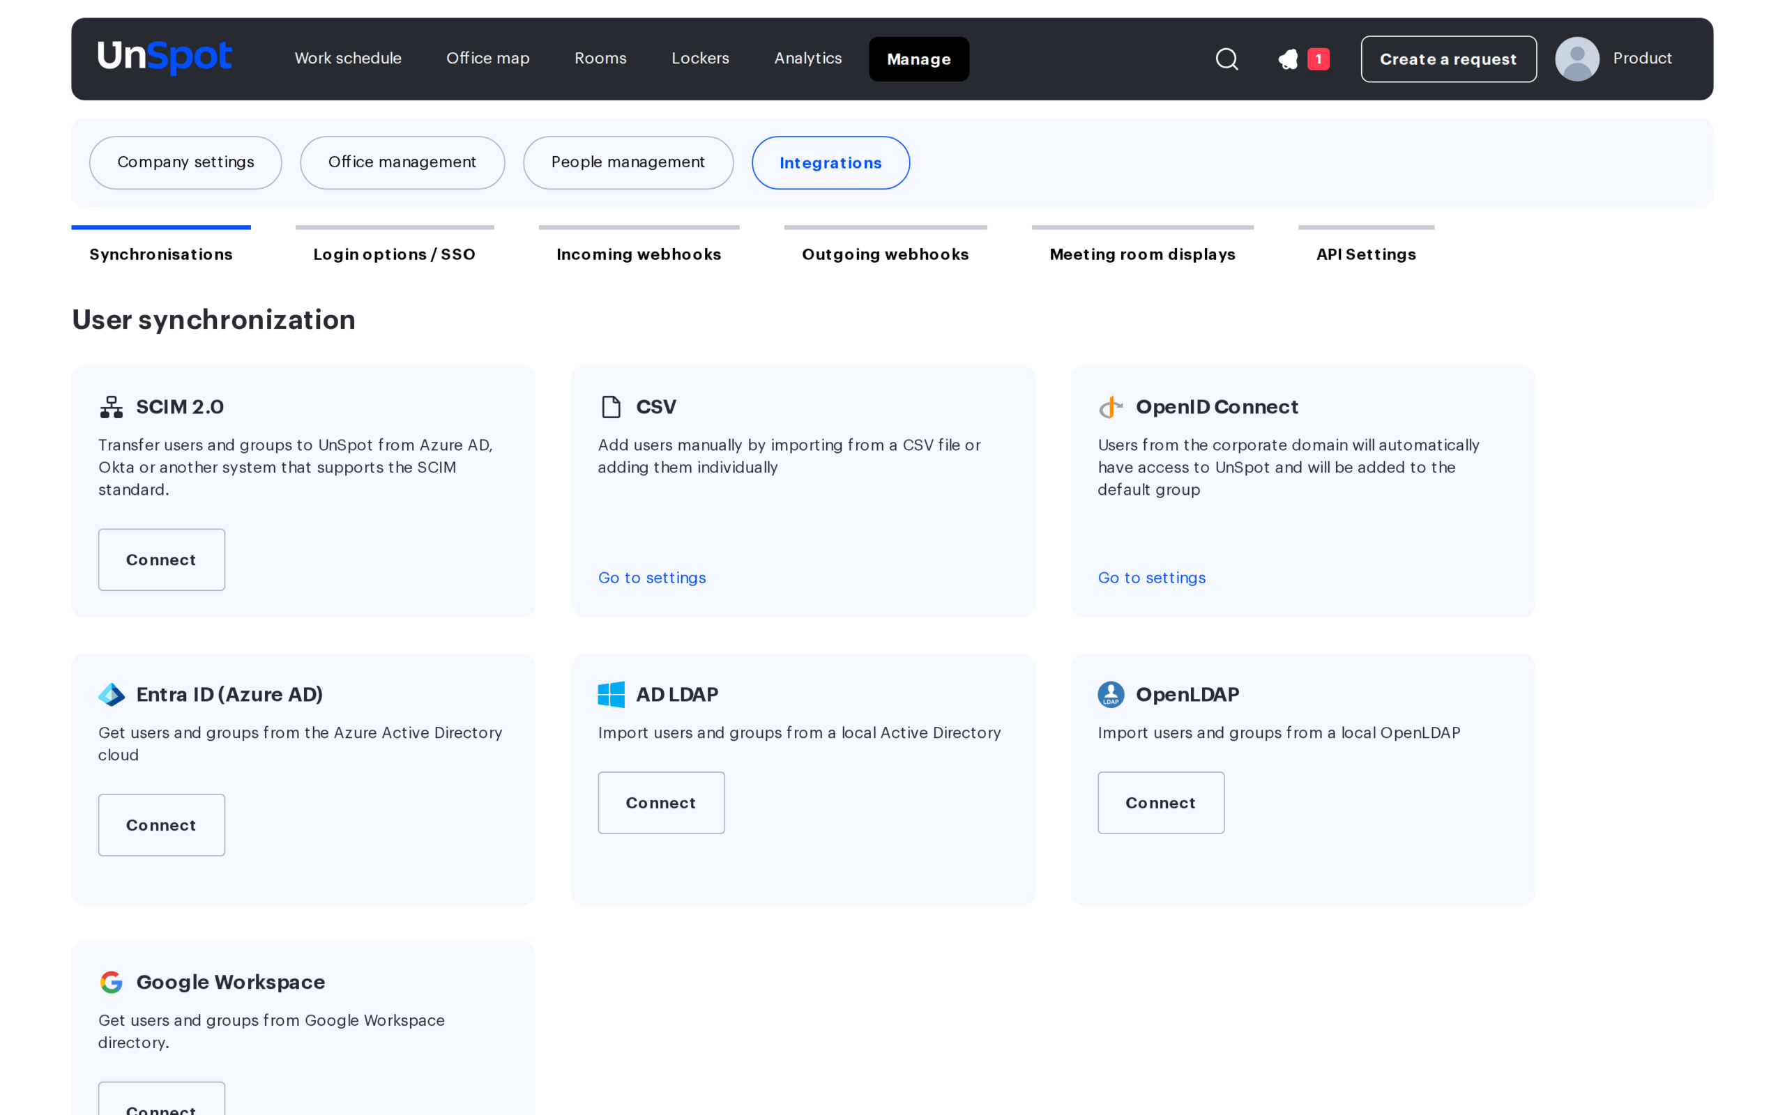
Task: Go to settings for OpenID Connect
Action: (1151, 578)
